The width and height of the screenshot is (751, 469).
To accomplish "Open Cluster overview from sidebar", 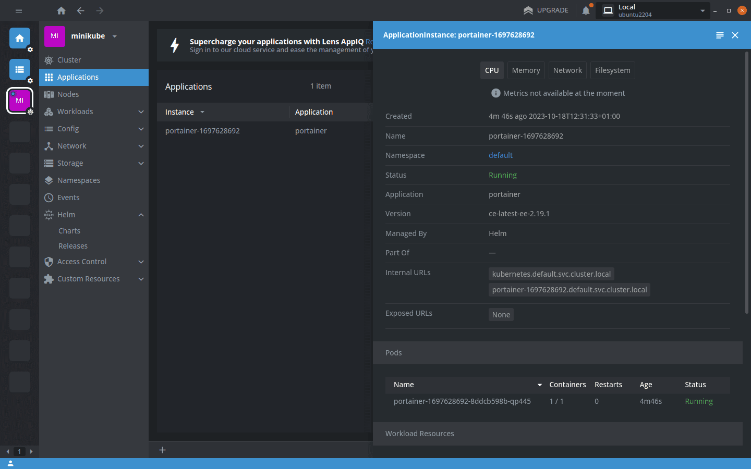I will click(x=94, y=60).
